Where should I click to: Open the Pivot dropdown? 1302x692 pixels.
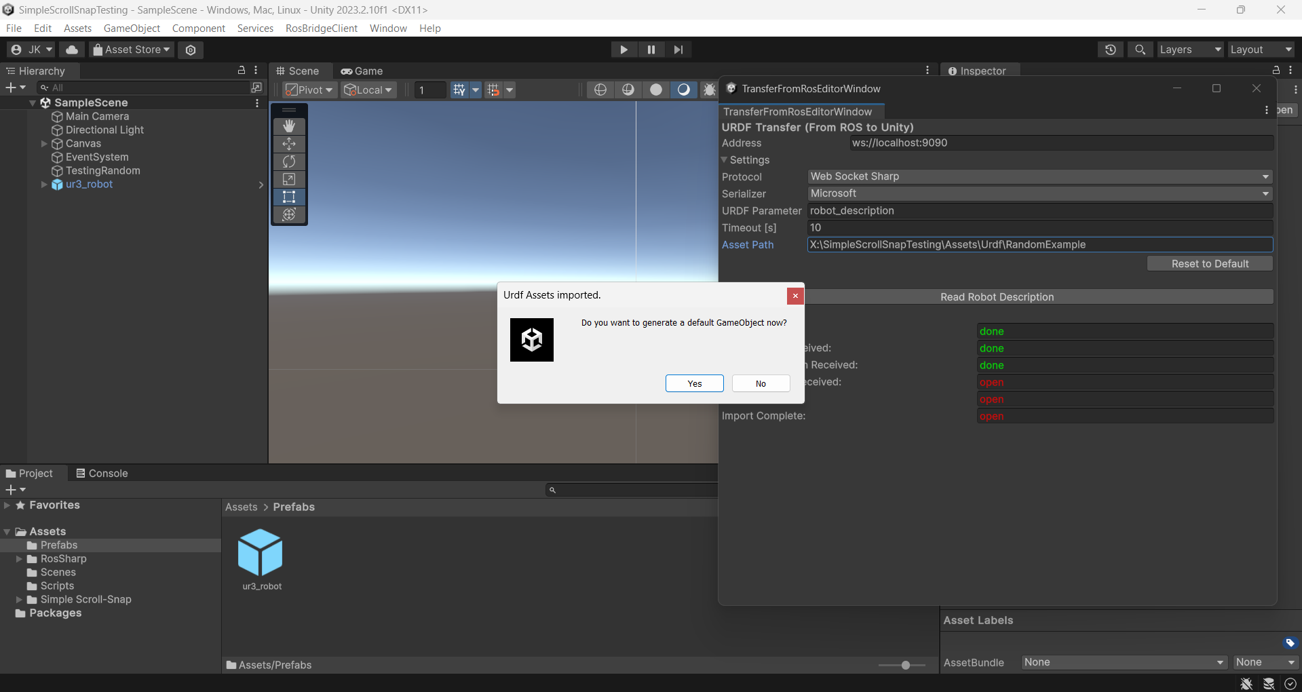click(309, 89)
